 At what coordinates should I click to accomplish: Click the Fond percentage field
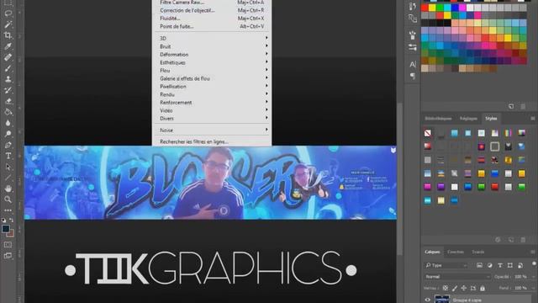(520, 288)
